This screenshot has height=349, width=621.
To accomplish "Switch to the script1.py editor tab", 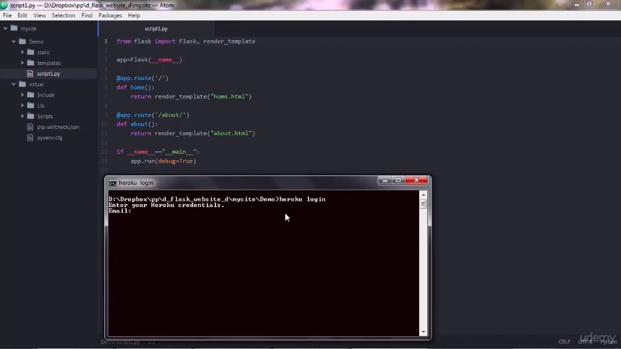I will [x=156, y=29].
